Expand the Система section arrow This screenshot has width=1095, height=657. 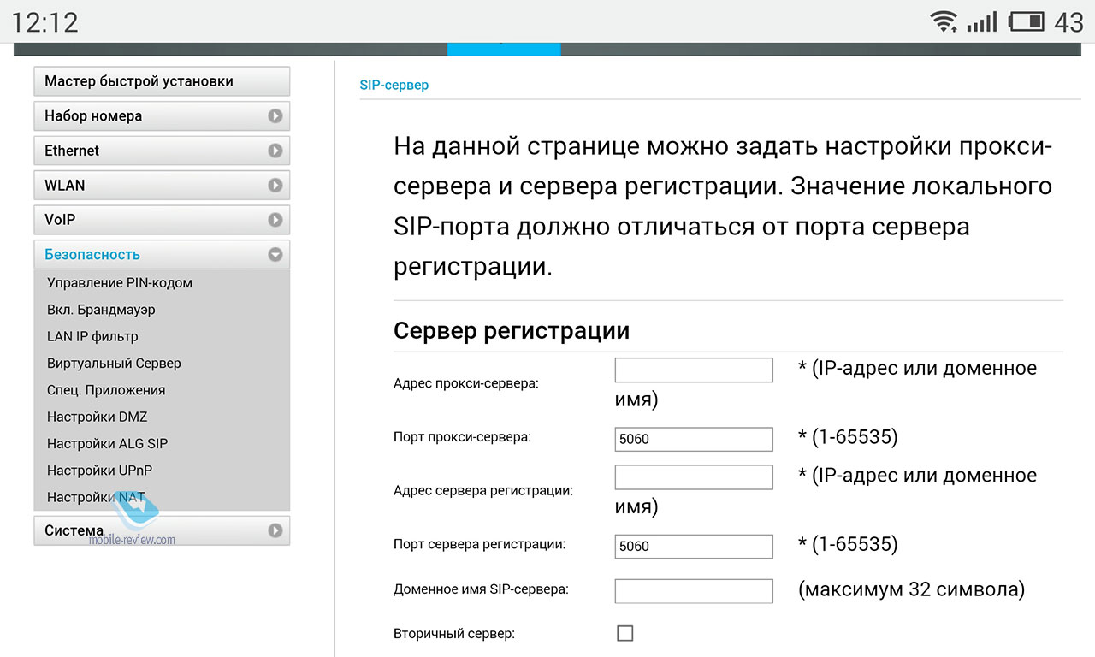pyautogui.click(x=275, y=530)
